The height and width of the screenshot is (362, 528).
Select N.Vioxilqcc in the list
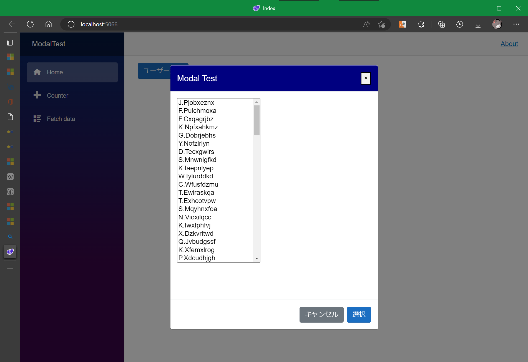coord(215,217)
